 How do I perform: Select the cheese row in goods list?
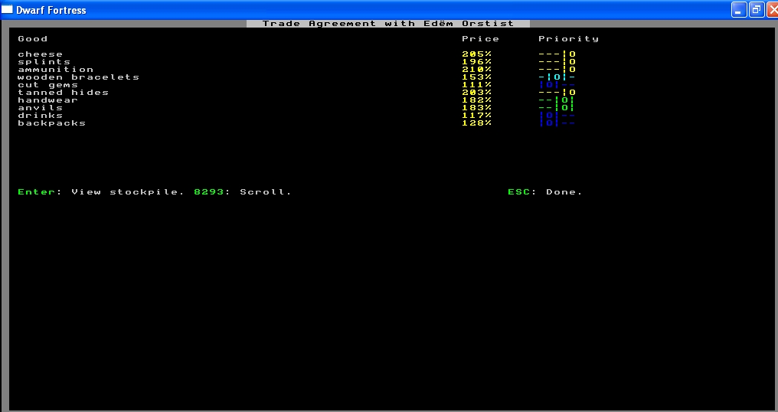[x=40, y=54]
